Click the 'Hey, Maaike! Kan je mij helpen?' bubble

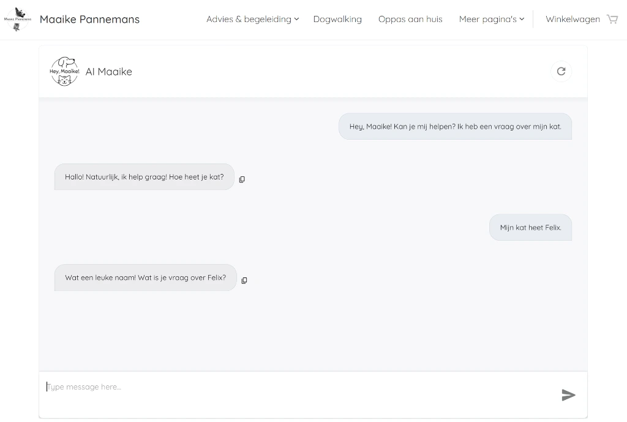[455, 126]
